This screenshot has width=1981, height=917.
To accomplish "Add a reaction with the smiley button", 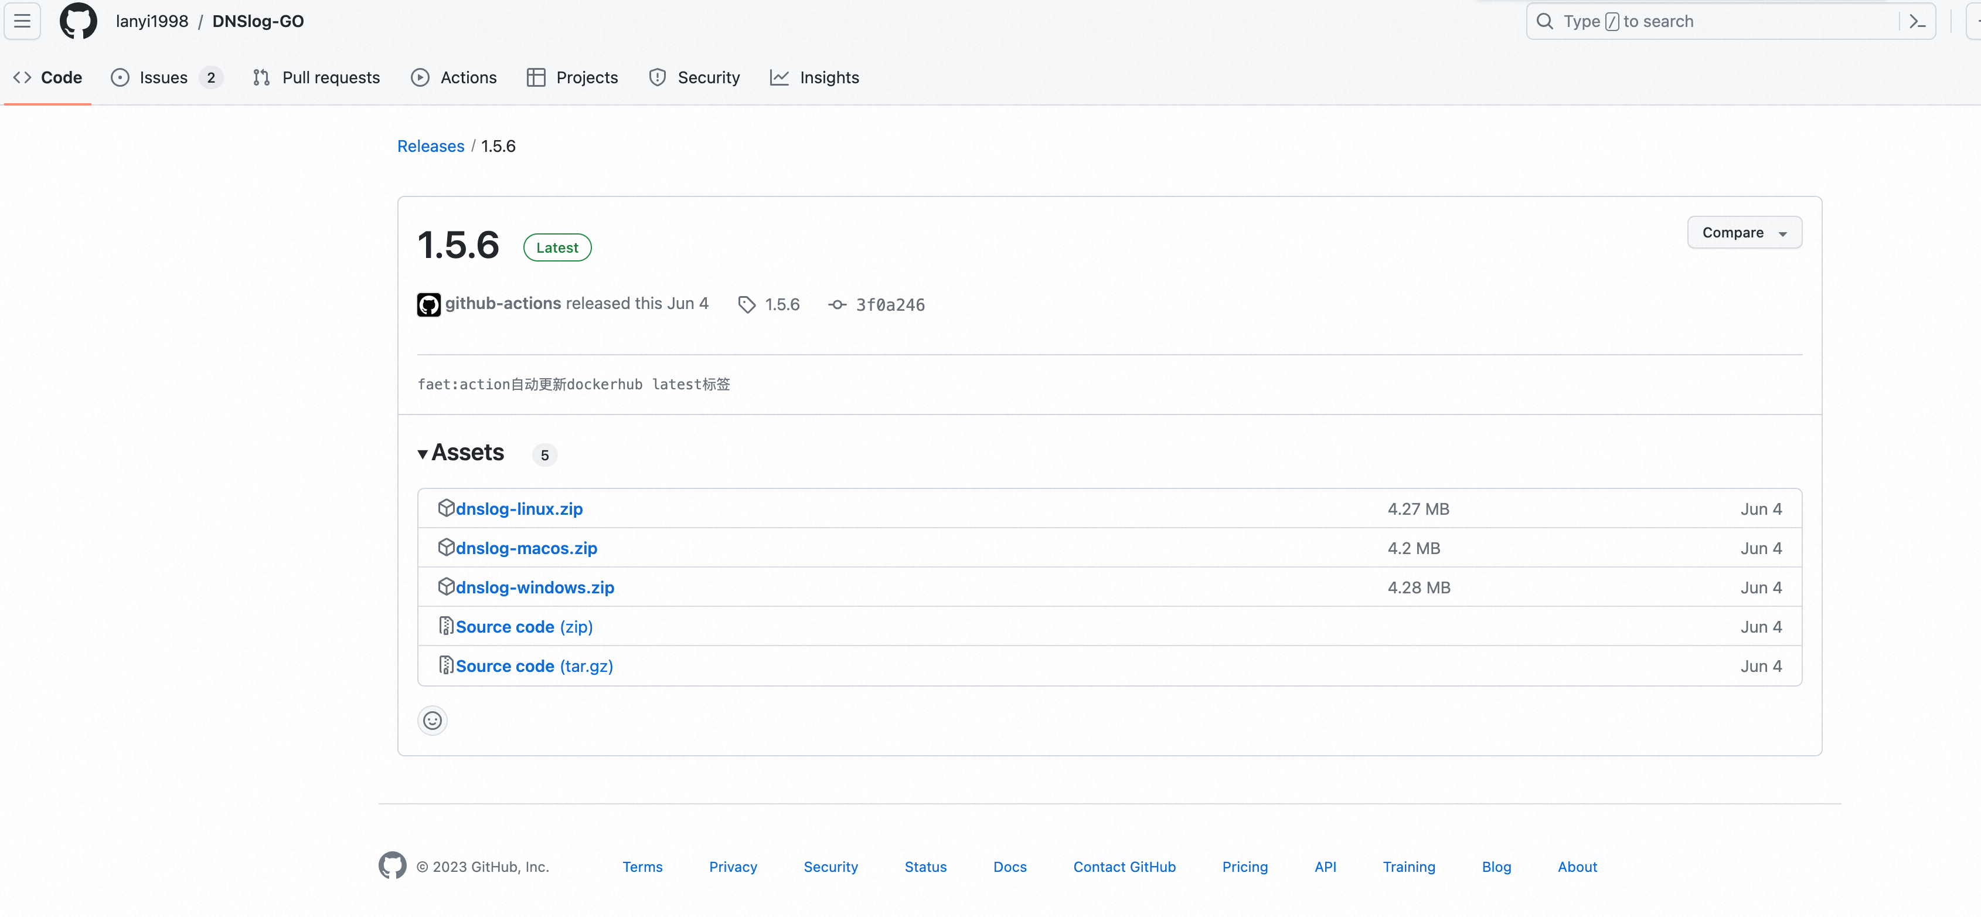I will [x=432, y=721].
